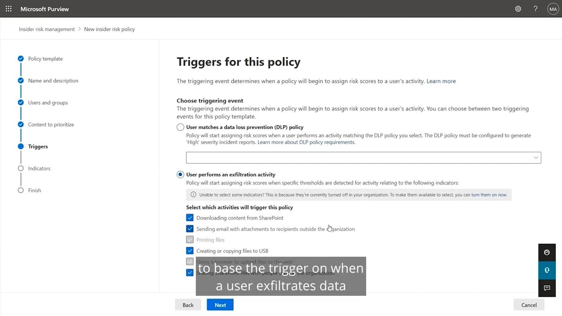Open the Settings gear icon

pyautogui.click(x=518, y=8)
